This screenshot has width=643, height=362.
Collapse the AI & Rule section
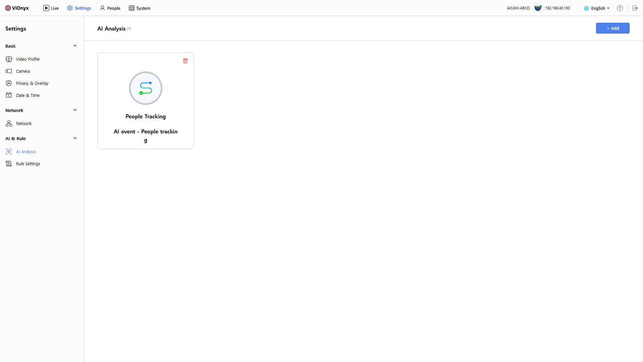(x=75, y=138)
